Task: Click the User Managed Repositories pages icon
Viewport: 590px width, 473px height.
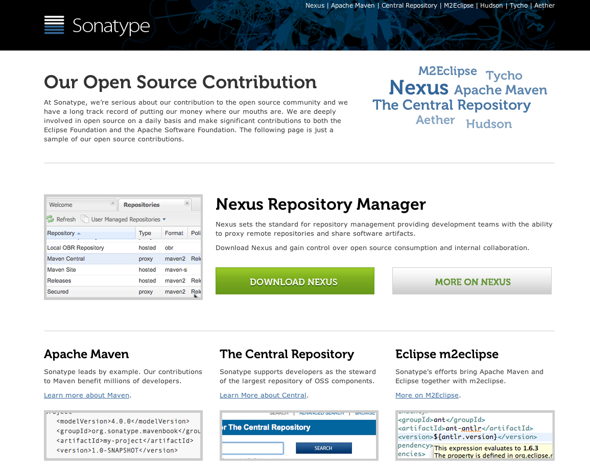Action: tap(85, 219)
